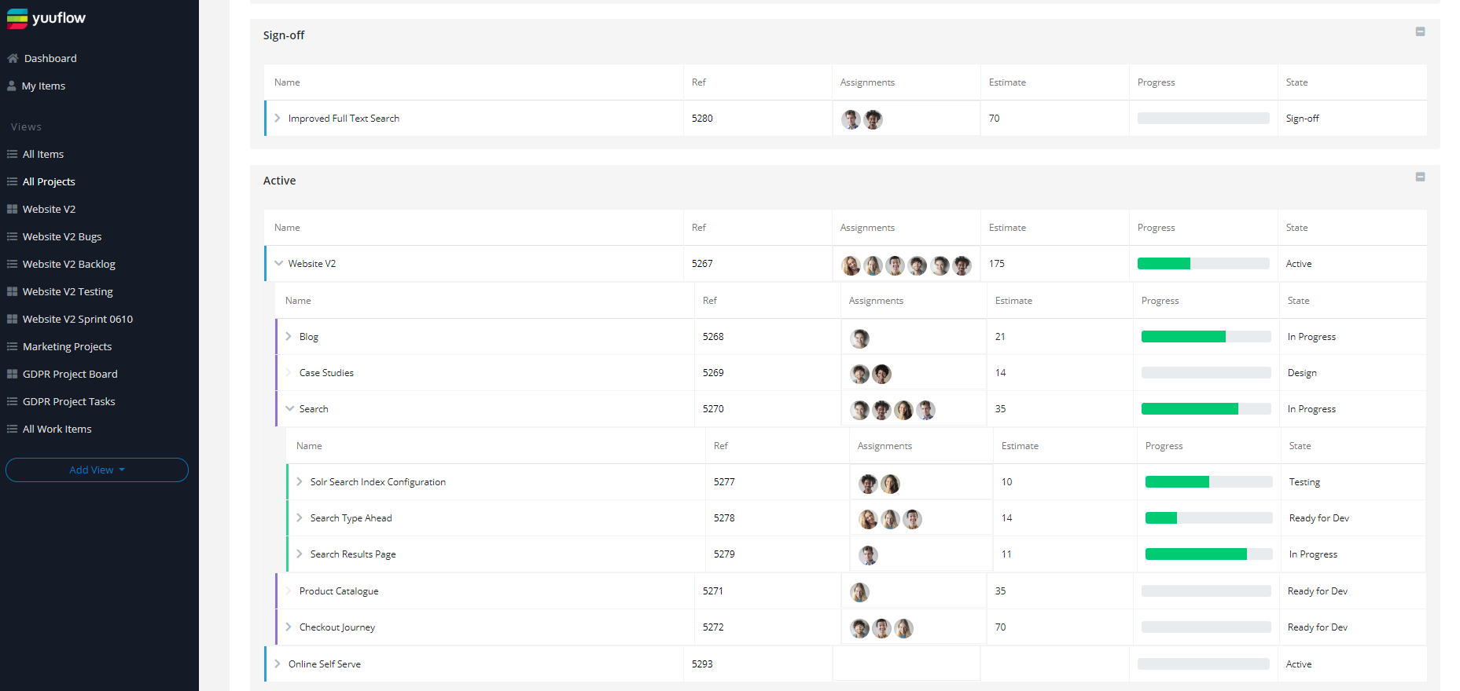Click the Active state on Online Self Serve row
Screen dimensions: 1460x691
point(1299,664)
